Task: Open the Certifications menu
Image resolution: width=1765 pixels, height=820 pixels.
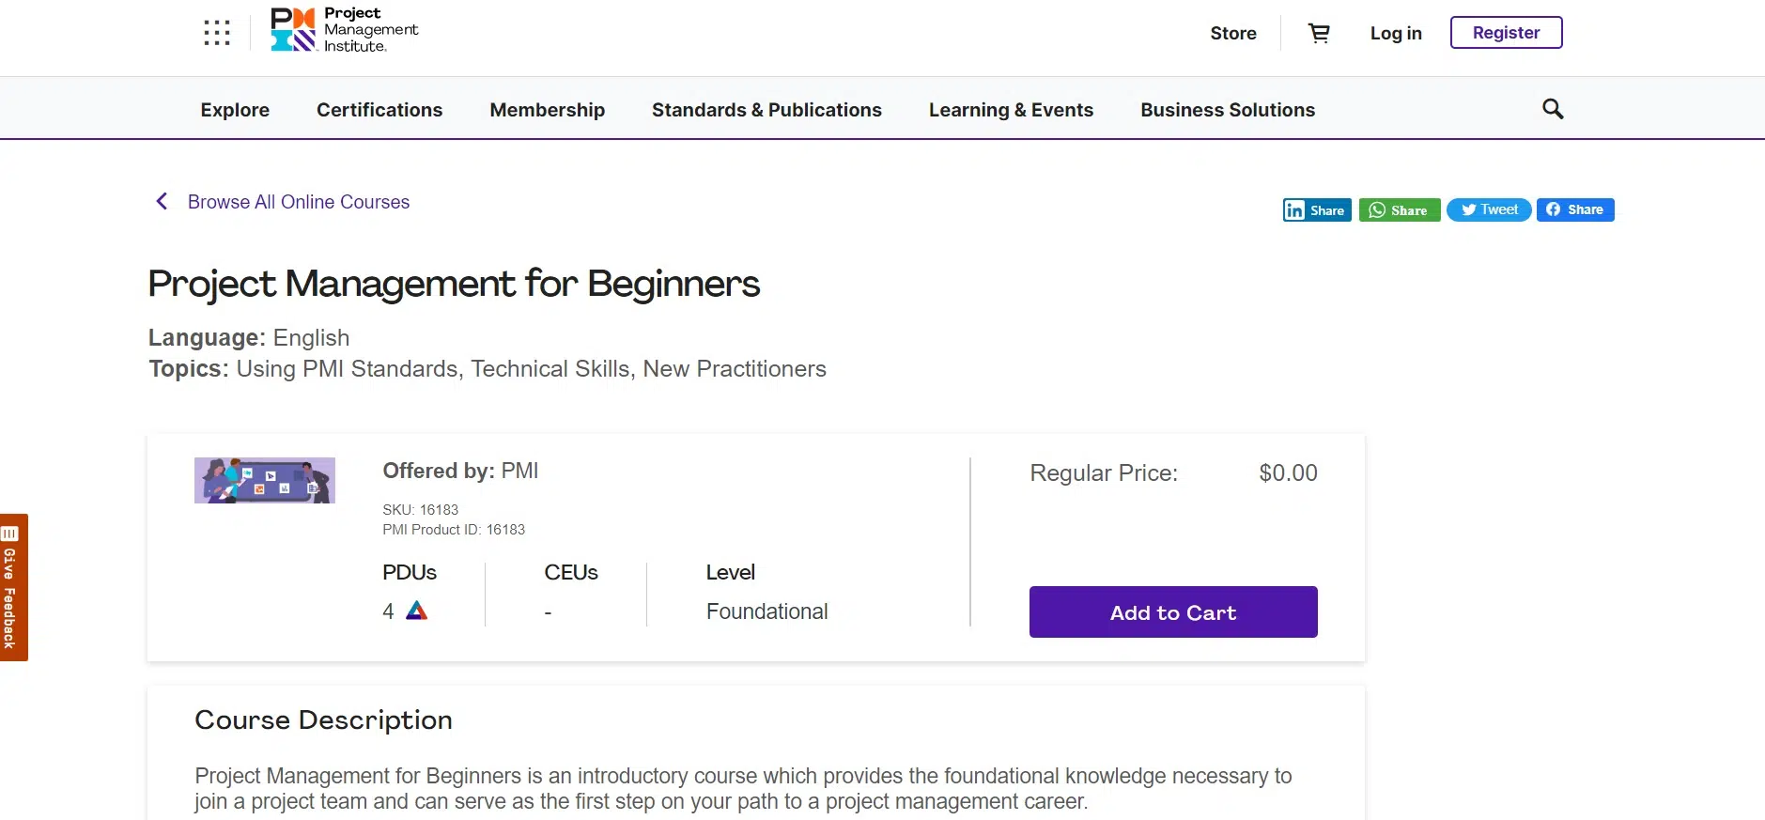Action: point(379,110)
